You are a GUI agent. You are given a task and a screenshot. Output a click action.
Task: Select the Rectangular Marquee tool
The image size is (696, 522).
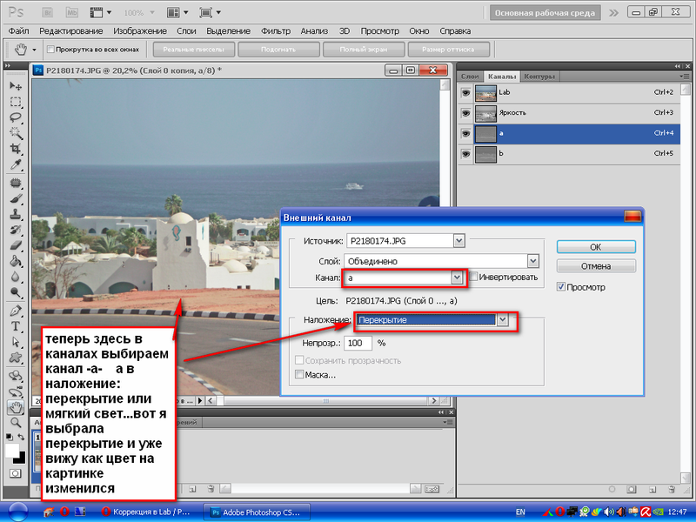(x=16, y=102)
